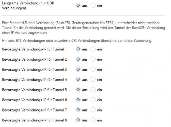Turn on preferred IP for Tunnel 3

tap(93, 69)
